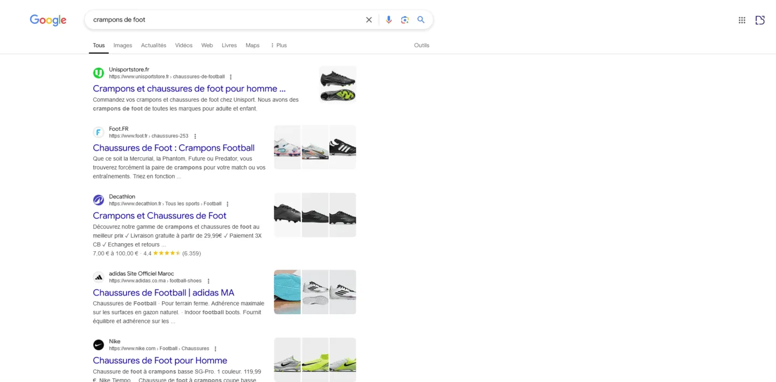Click the unisportstore.fr URL breadcrumb

[x=167, y=77]
